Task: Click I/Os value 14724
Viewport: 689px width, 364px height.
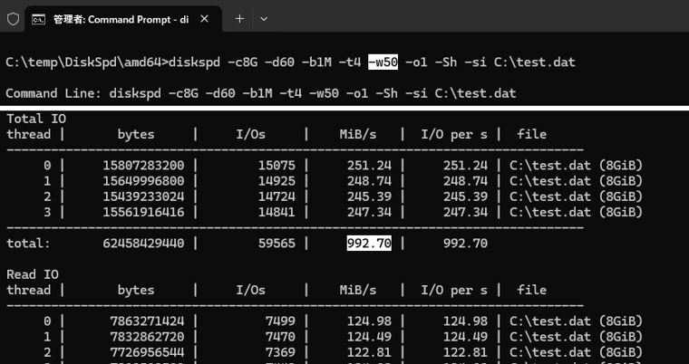Action: tap(277, 196)
